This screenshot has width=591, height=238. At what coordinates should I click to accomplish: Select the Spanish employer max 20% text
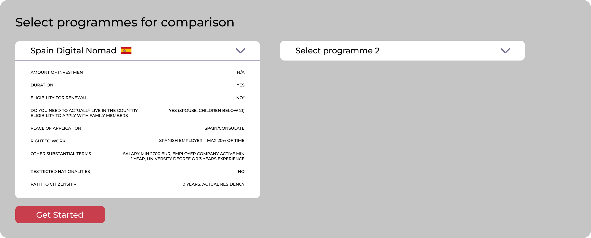tap(202, 141)
